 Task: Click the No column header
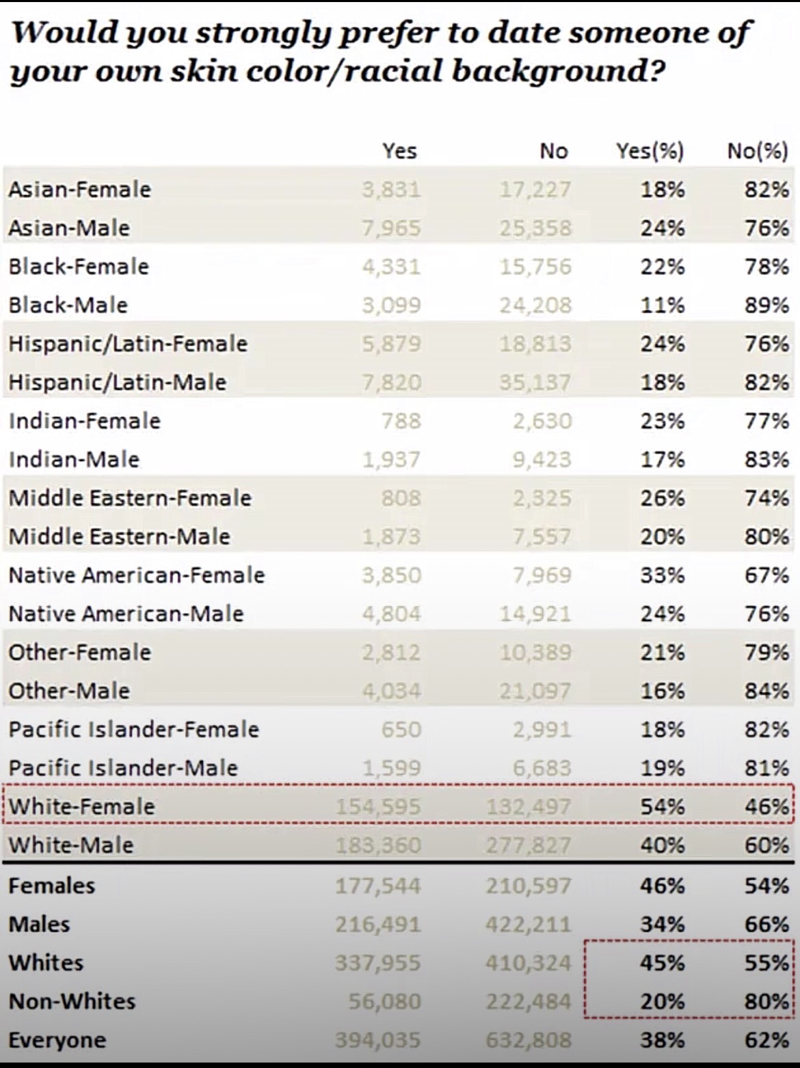click(x=554, y=150)
